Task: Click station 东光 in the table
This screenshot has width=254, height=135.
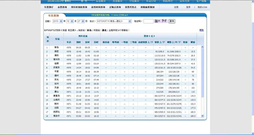Action: tap(57, 80)
